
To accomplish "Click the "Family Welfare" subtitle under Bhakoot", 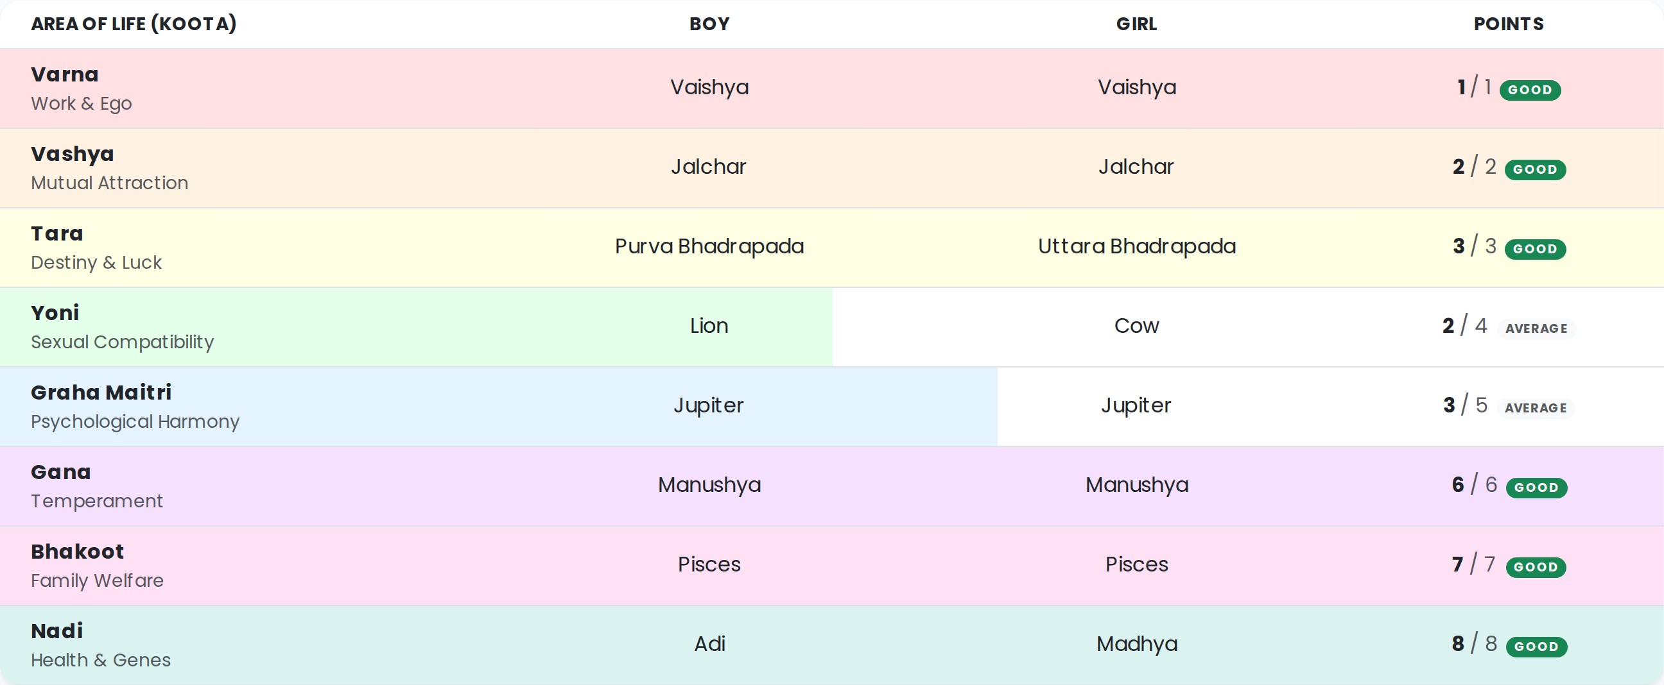I will pyautogui.click(x=98, y=580).
